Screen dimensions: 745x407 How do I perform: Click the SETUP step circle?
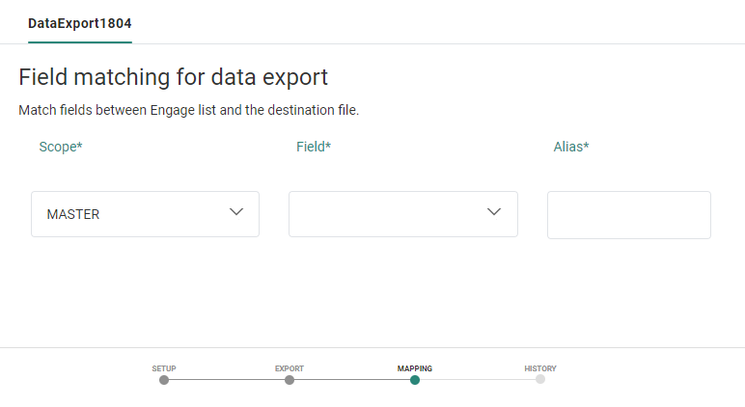click(164, 380)
